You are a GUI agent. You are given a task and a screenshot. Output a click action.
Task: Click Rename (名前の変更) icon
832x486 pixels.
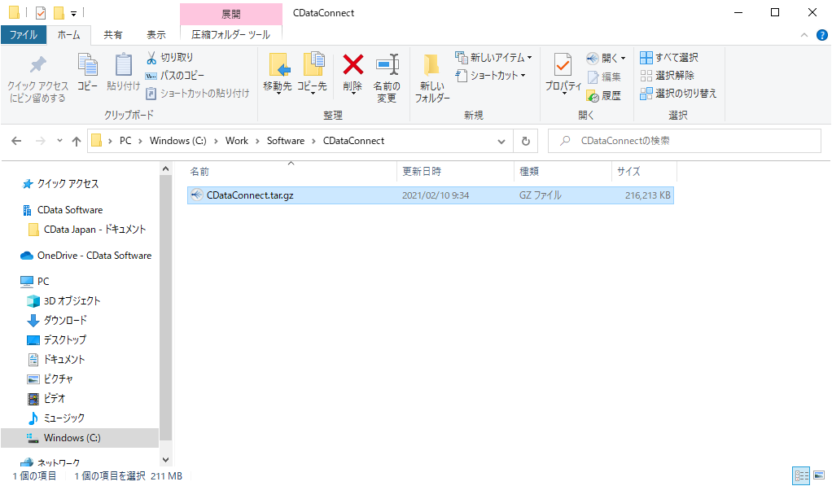coord(387,65)
